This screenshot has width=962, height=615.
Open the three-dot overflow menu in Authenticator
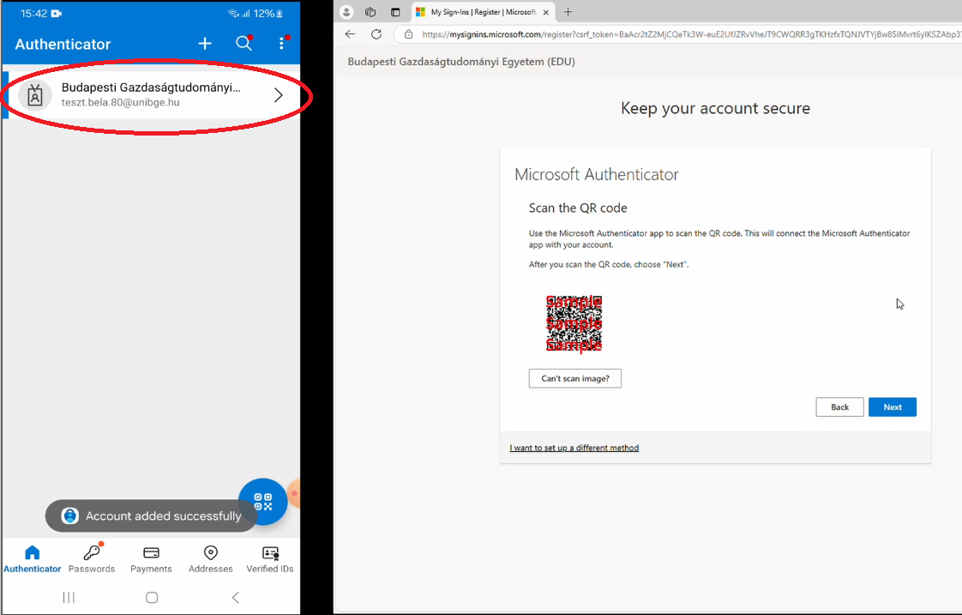coord(281,43)
